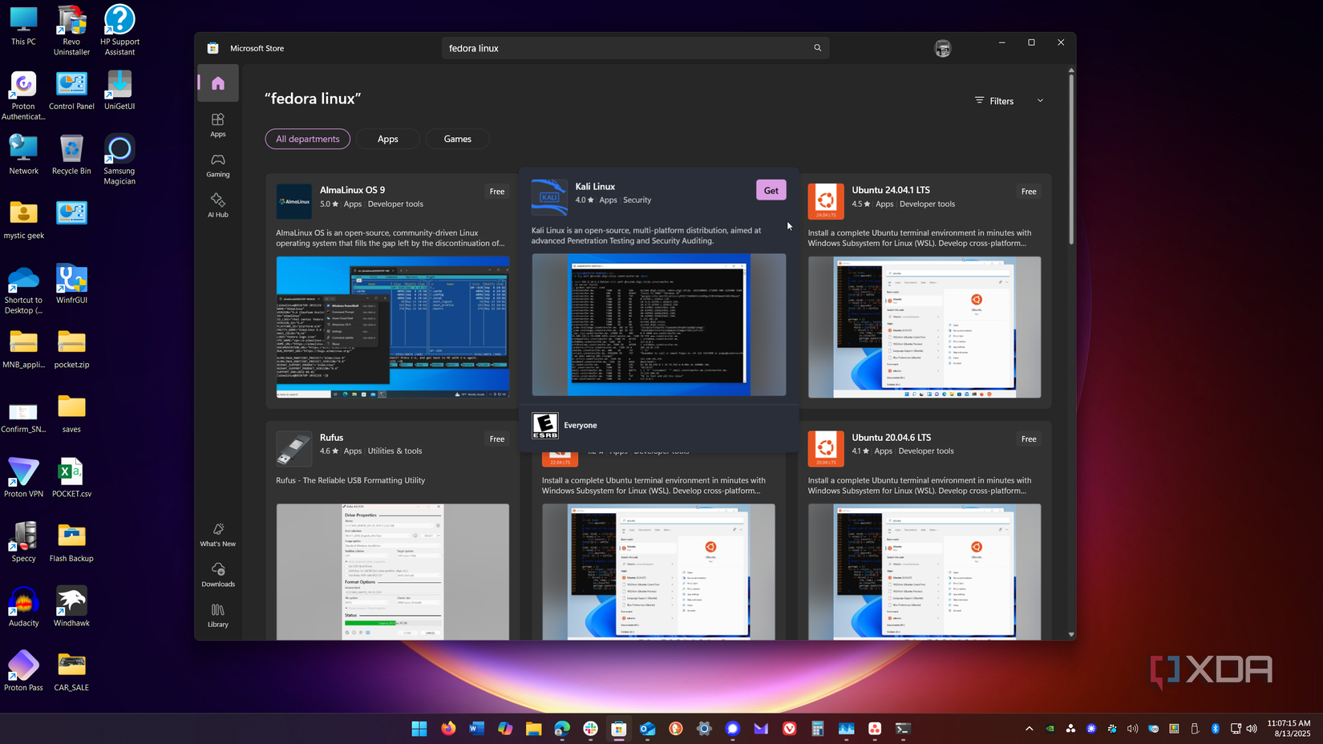Open File Explorer from the taskbar
The image size is (1323, 744).
coord(533,729)
